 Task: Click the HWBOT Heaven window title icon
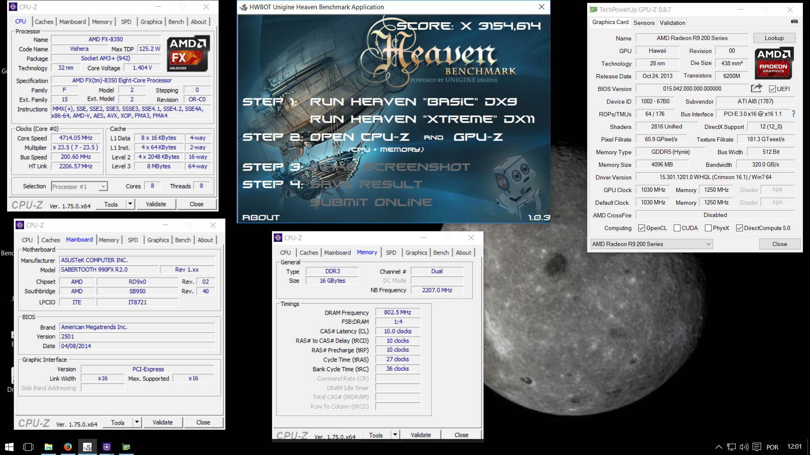(243, 7)
